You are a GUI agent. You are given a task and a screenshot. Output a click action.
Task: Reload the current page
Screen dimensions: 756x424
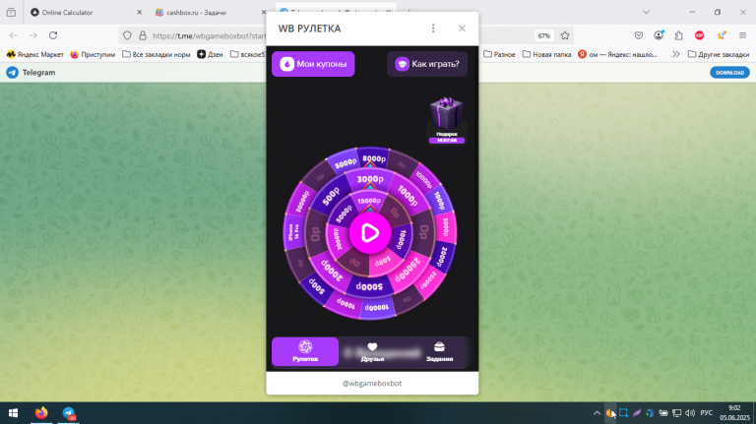click(x=53, y=35)
